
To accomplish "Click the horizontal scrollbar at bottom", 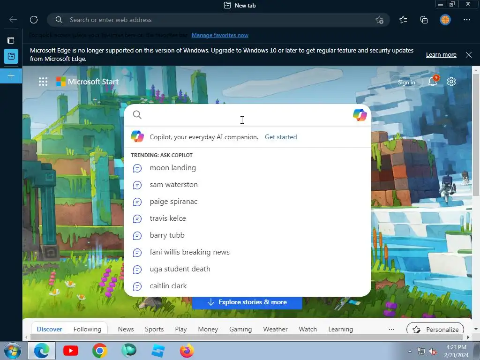I will 247,337.
